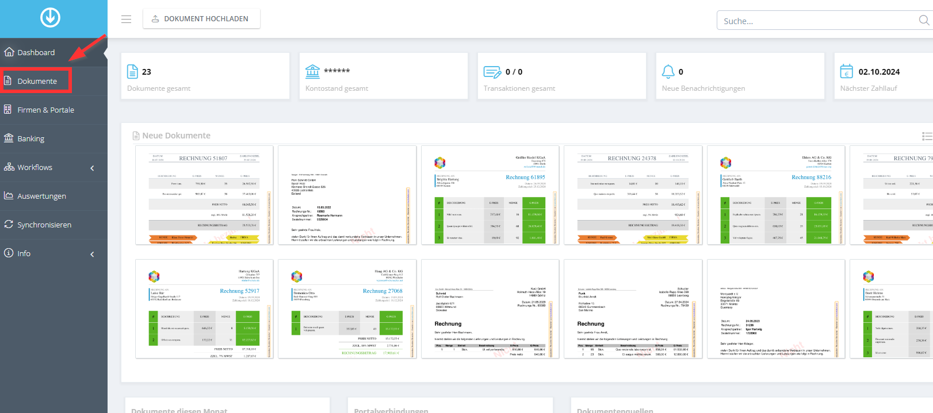Open the Banking section
Viewport: 933px width, 413px height.
point(53,138)
